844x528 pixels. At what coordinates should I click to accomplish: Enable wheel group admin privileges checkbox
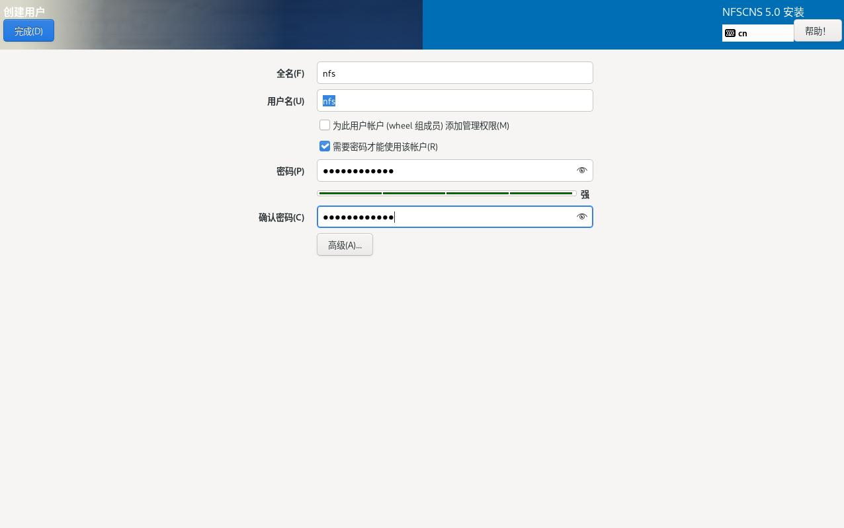tap(325, 125)
